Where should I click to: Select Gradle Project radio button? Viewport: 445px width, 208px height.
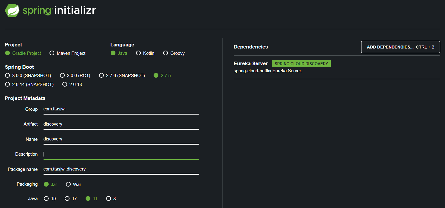coord(23,53)
